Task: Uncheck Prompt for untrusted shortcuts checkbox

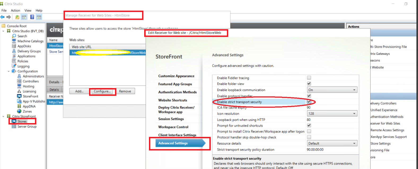Action: (x=309, y=125)
